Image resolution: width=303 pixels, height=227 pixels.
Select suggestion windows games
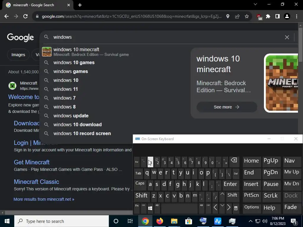(x=115, y=72)
